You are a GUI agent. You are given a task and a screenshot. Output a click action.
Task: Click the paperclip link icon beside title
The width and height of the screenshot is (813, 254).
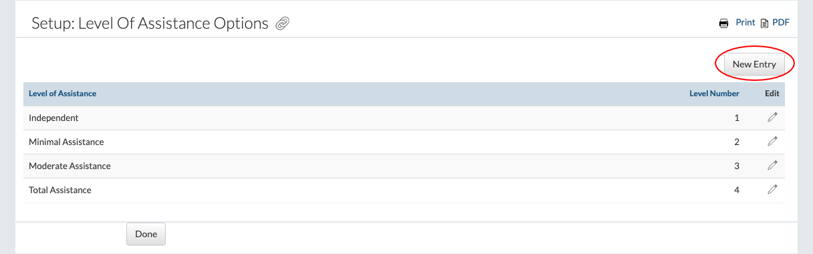[x=282, y=23]
